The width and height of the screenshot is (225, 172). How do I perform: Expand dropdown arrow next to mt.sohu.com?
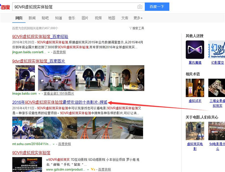(x=54, y=144)
